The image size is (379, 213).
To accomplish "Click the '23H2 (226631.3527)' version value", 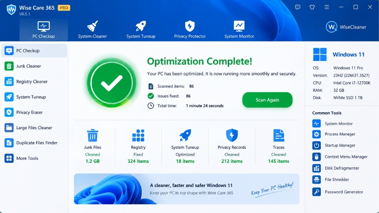I will (x=351, y=75).
